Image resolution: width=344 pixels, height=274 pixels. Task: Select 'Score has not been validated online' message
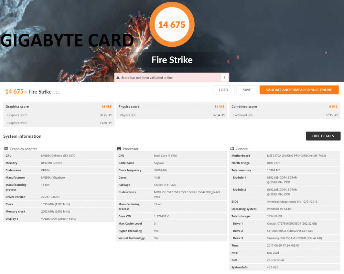pos(147,78)
